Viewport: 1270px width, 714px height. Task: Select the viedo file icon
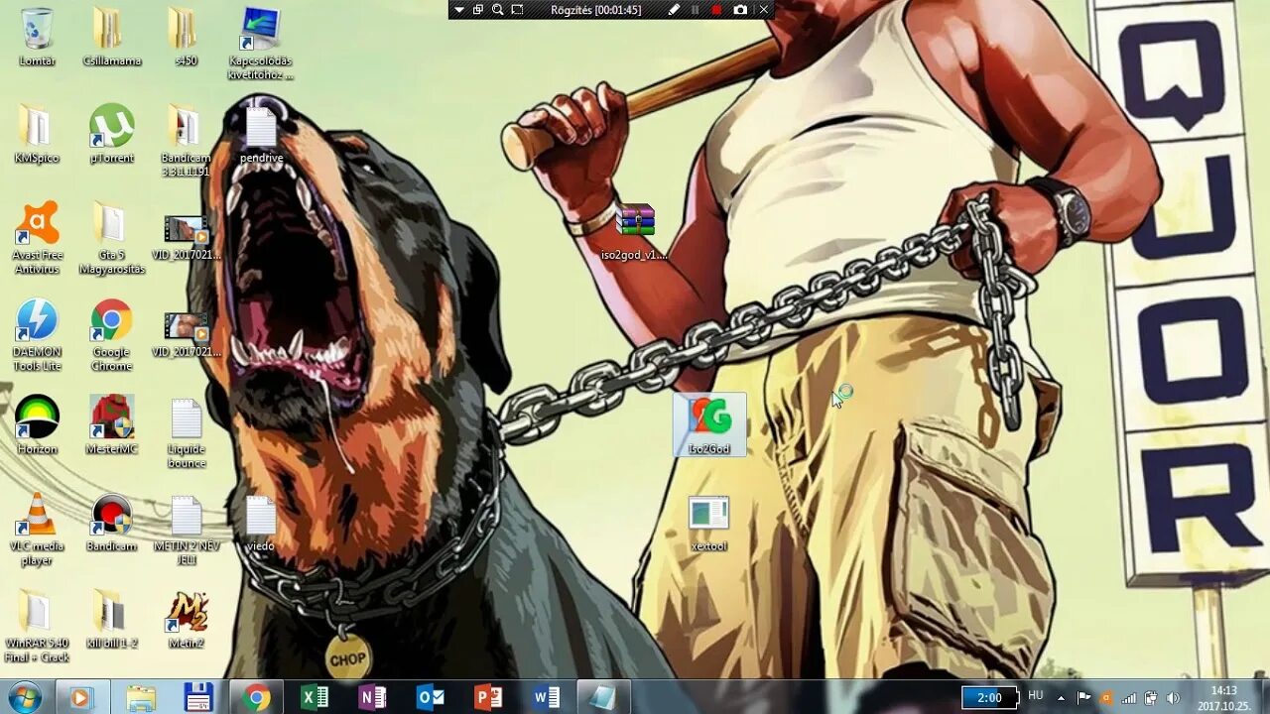[x=261, y=523]
